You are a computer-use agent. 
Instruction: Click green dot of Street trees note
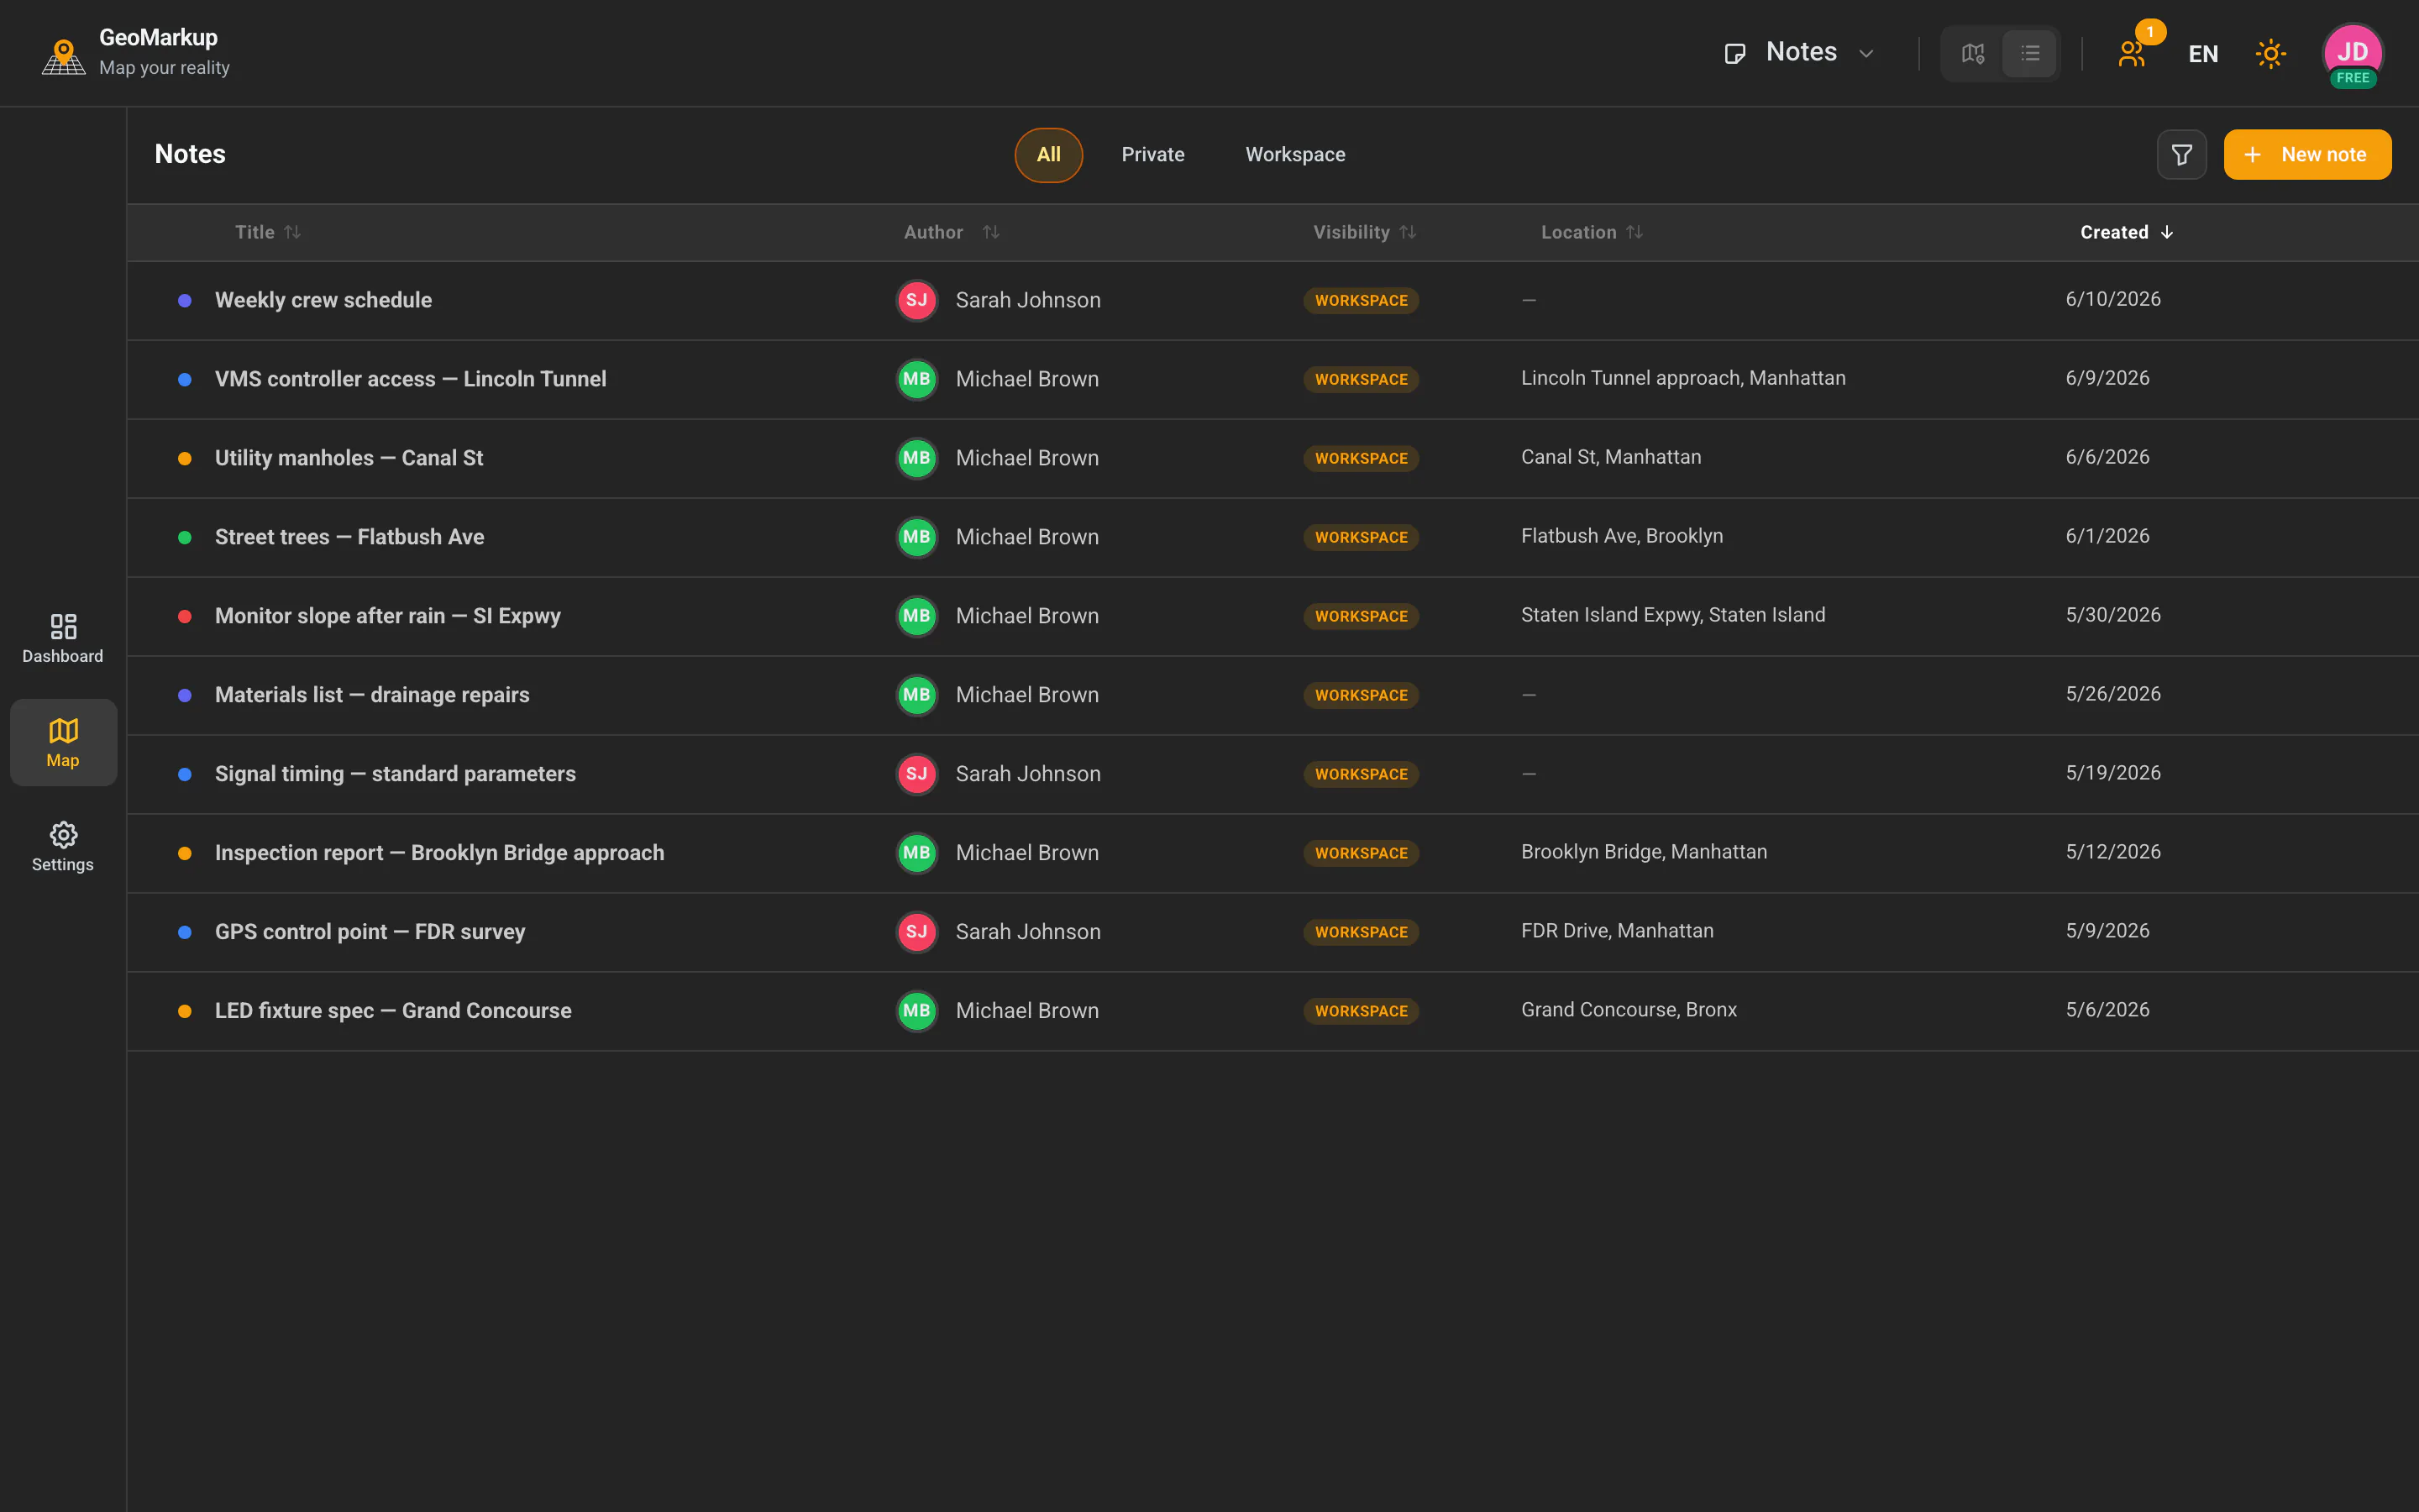click(185, 537)
